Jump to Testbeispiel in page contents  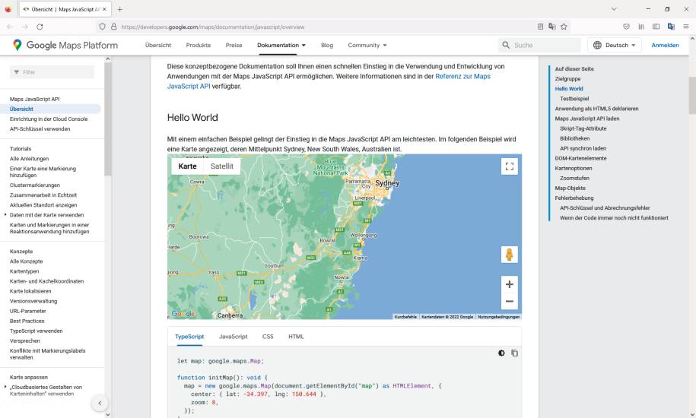click(x=574, y=99)
